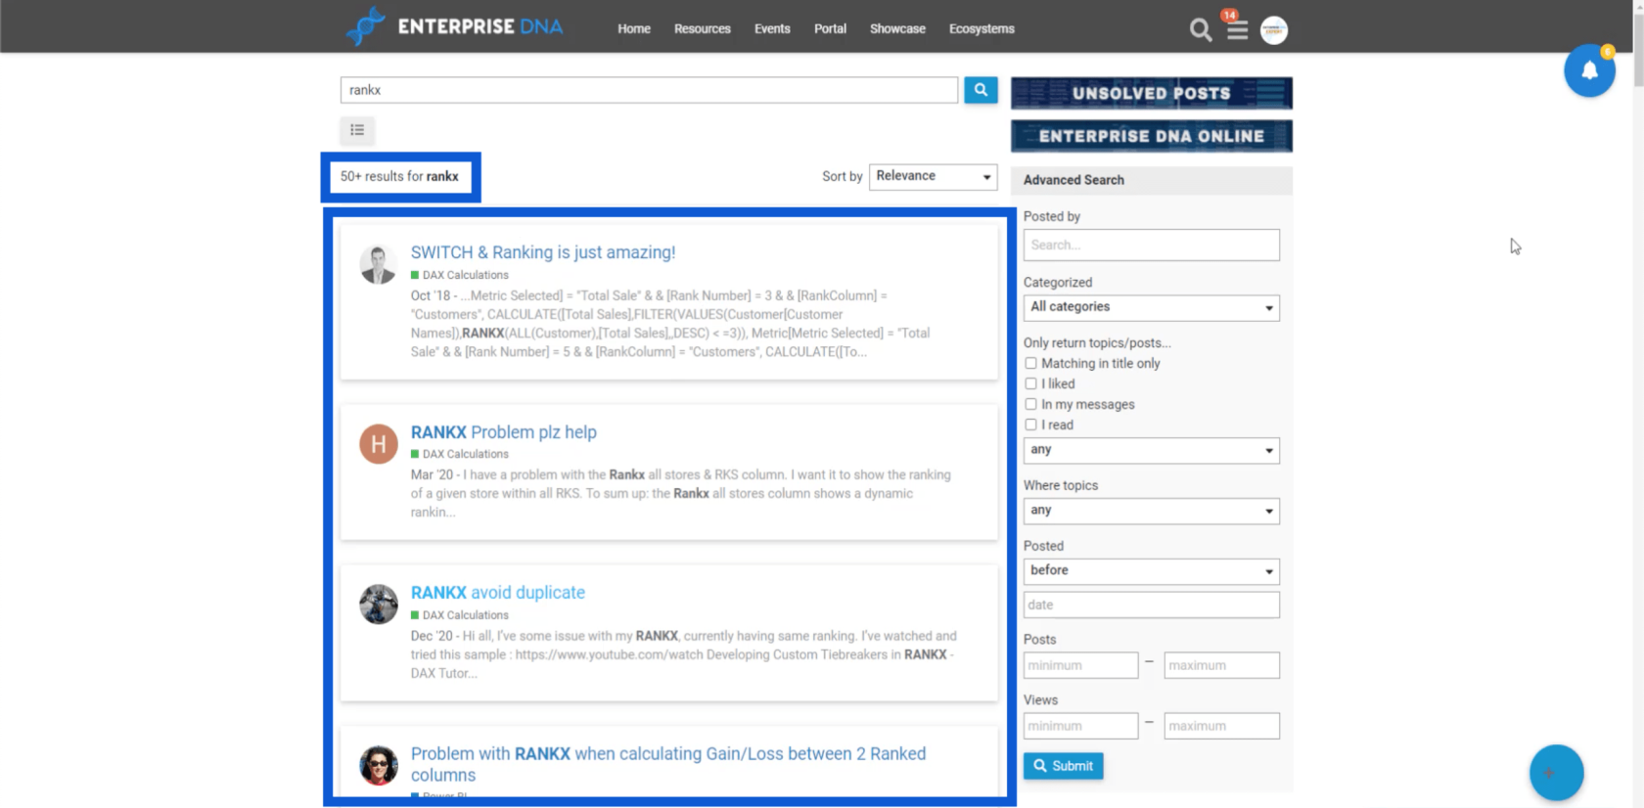Viewport: 1644px width, 808px height.
Task: Click the floating blue circle button at bottom right
Action: 1556,773
